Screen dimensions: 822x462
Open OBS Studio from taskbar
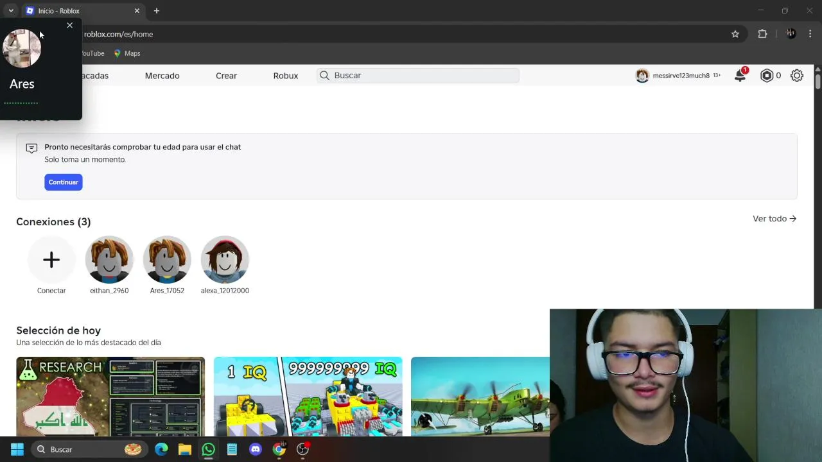[302, 449]
